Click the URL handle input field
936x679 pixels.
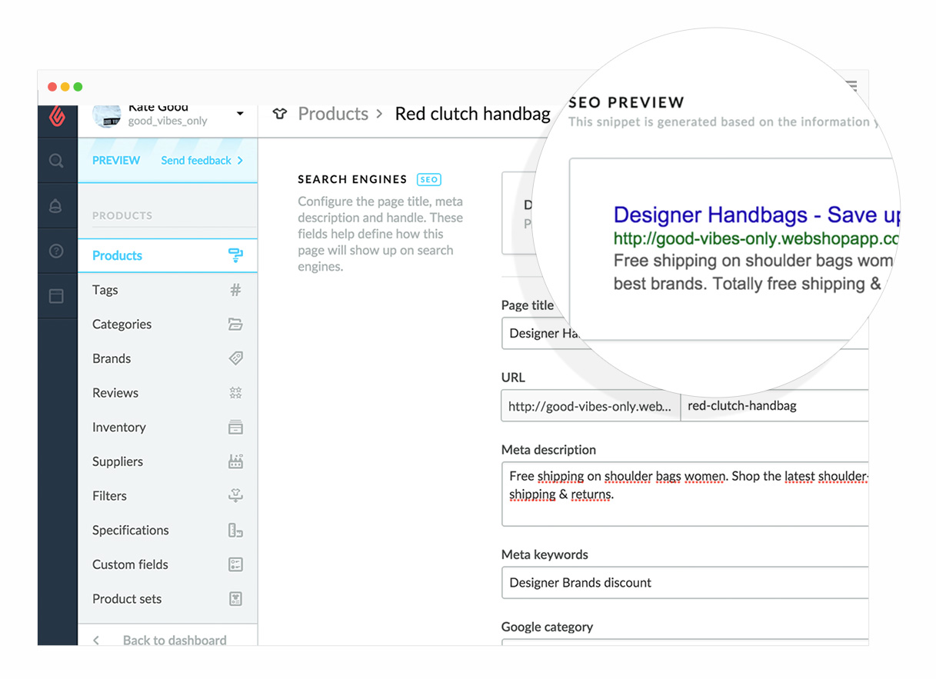(x=773, y=406)
